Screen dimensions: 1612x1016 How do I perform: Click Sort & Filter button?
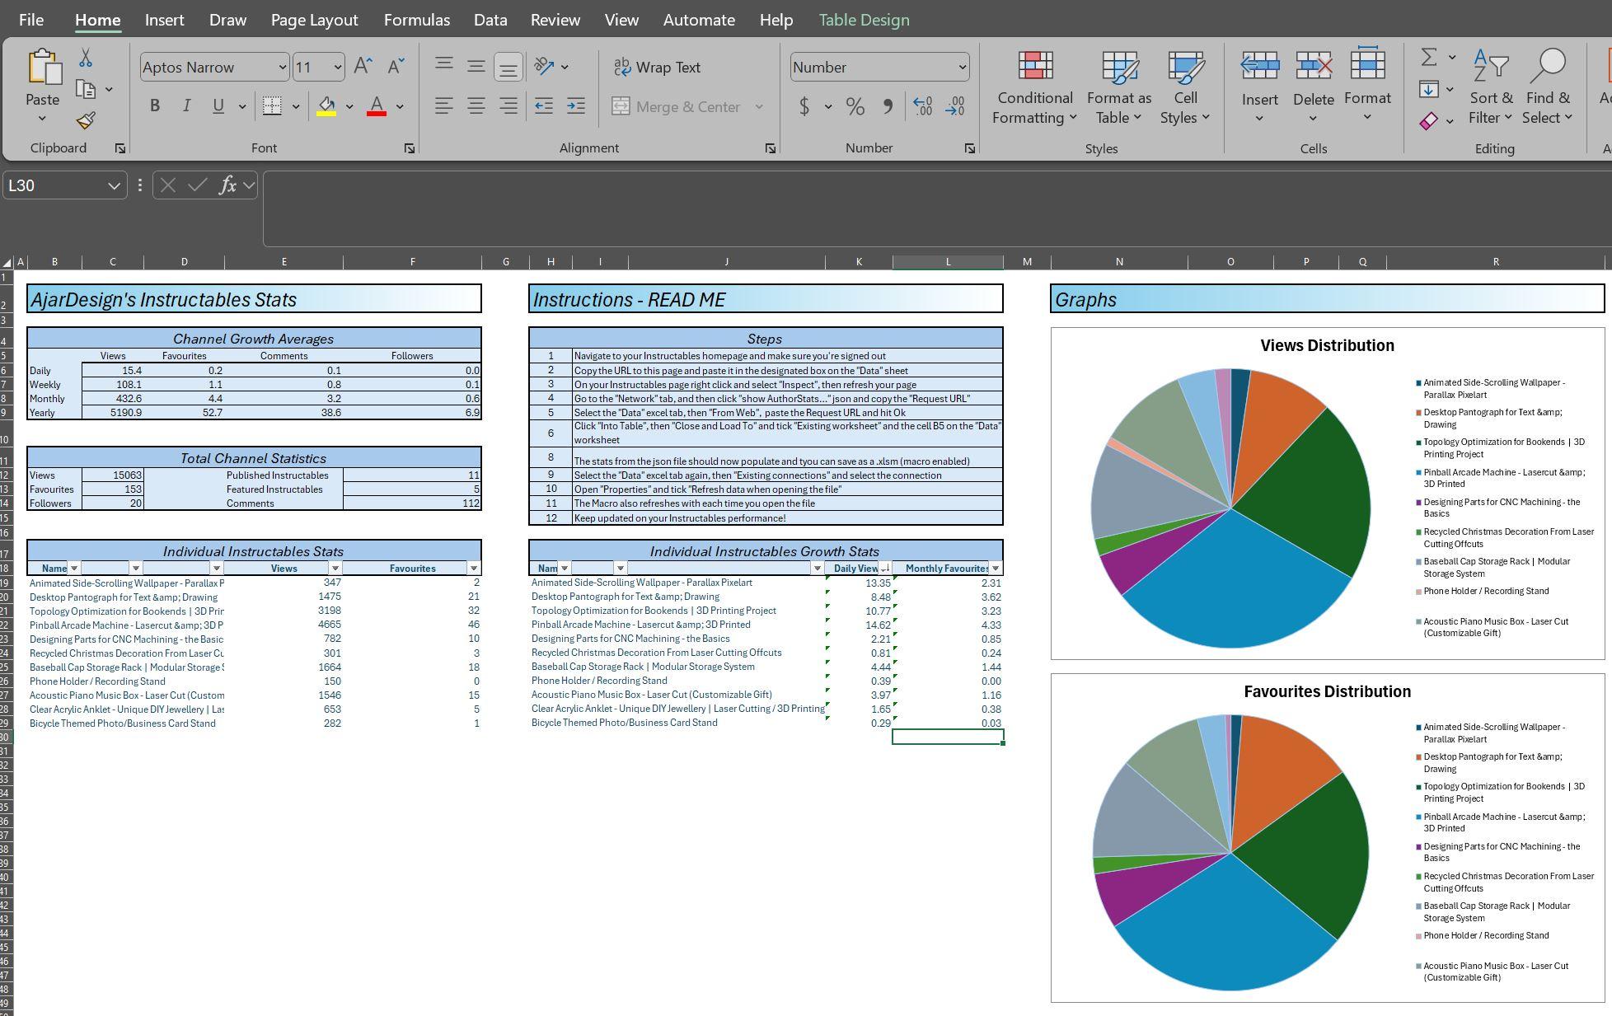point(1491,87)
